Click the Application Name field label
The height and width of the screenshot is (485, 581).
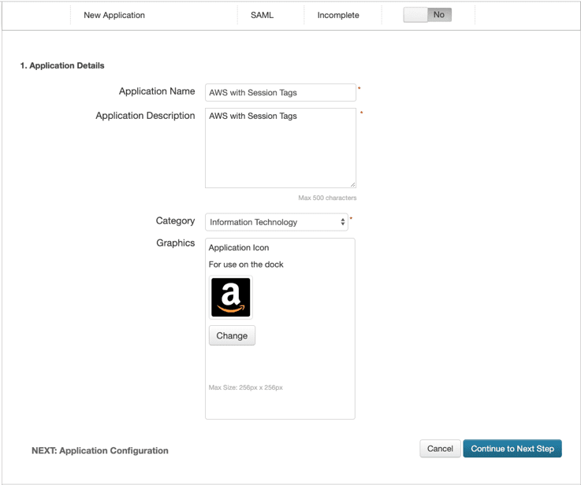pyautogui.click(x=157, y=91)
